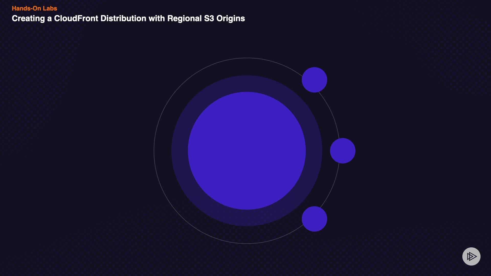Click the lone article "a" in title
Image resolution: width=491 pixels, height=276 pixels.
point(49,19)
